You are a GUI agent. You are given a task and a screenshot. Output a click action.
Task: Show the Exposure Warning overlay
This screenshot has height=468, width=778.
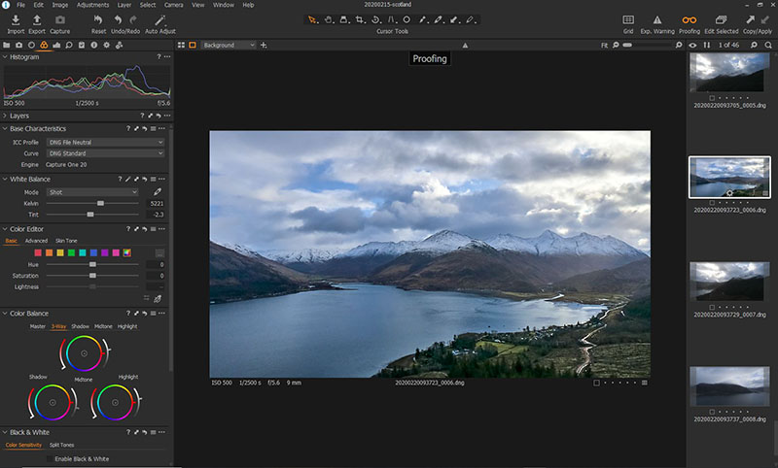[x=657, y=19]
